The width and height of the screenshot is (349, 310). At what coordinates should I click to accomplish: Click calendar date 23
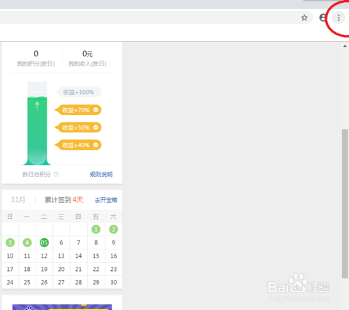pyautogui.click(x=114, y=269)
